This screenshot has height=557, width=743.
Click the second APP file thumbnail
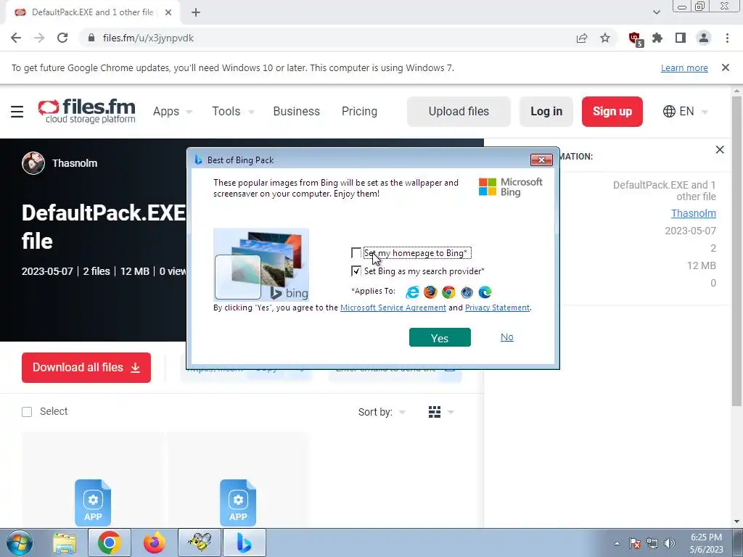tap(238, 502)
